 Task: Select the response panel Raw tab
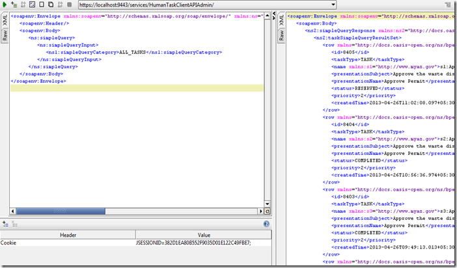coord(281,36)
